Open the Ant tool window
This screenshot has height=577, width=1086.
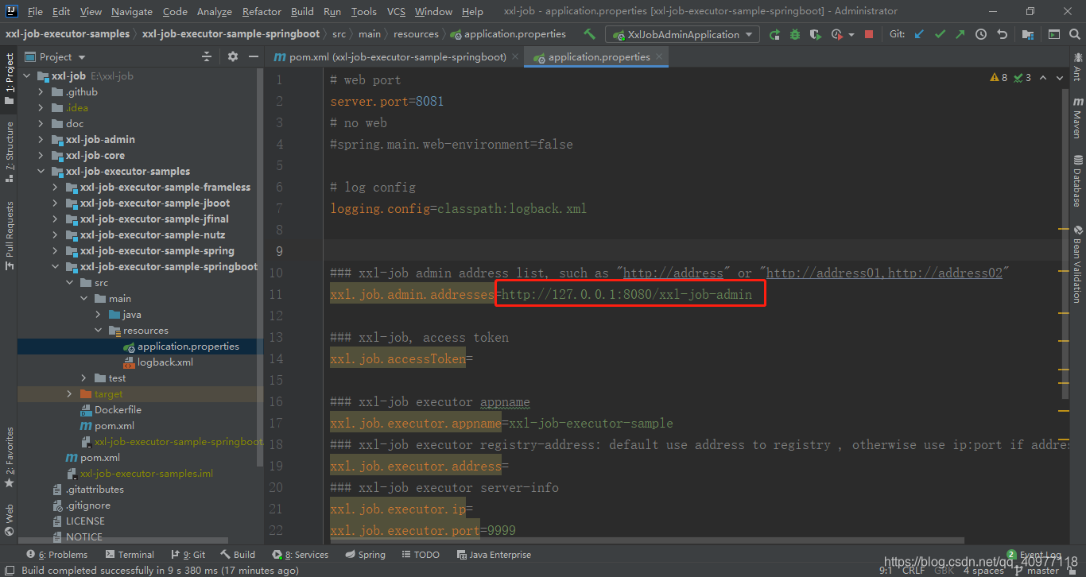click(1077, 67)
